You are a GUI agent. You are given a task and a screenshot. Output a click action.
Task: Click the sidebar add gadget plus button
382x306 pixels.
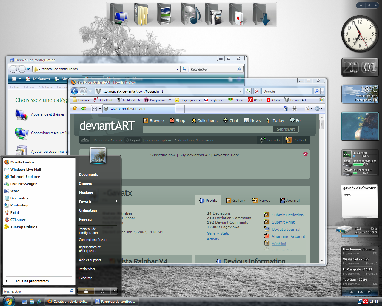click(361, 5)
